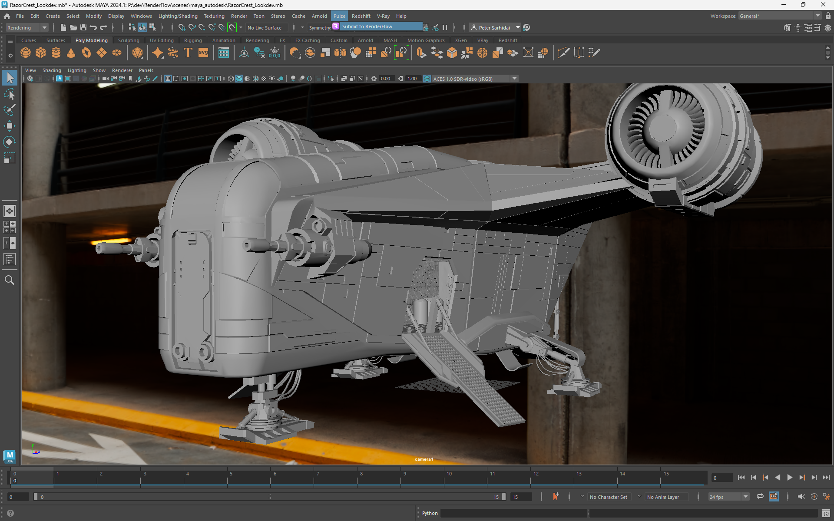
Task: Open the Workspace General dropdown
Action: [x=780, y=16]
